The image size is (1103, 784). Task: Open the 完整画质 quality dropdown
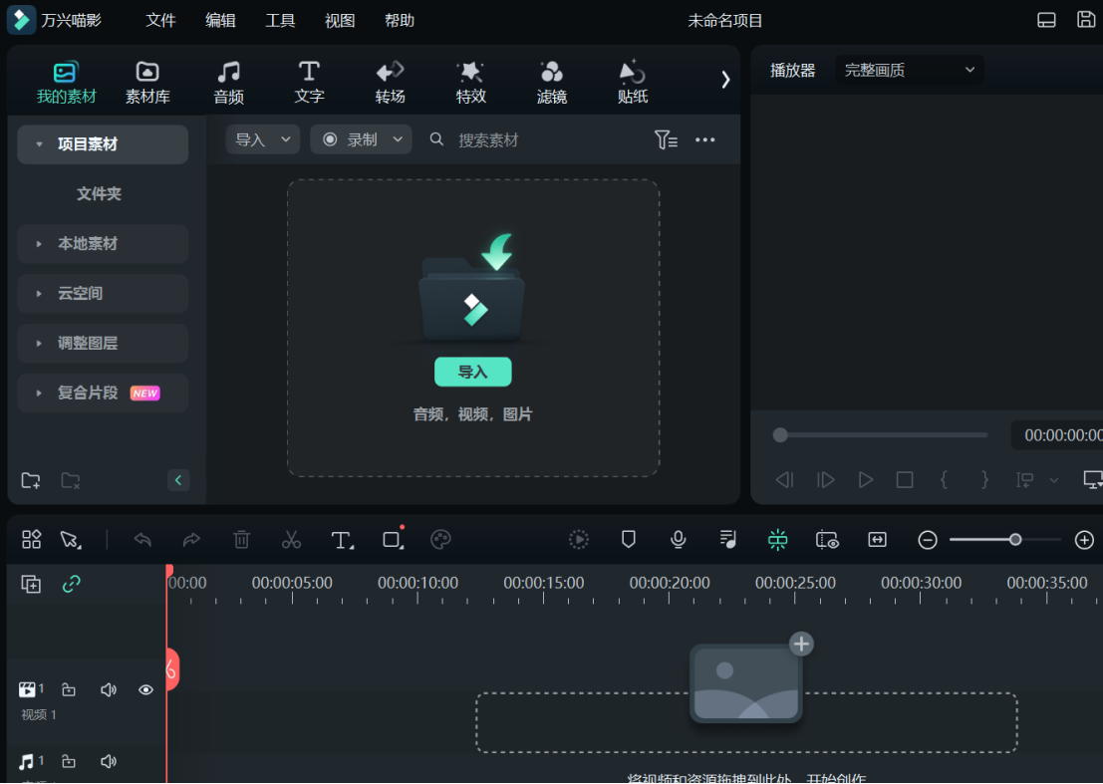pyautogui.click(x=909, y=70)
